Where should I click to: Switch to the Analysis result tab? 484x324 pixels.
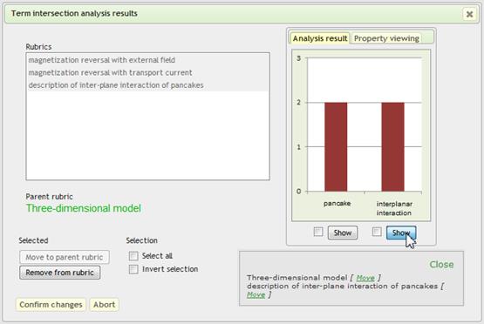(320, 38)
